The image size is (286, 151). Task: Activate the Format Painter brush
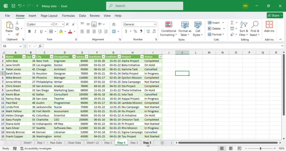(x=17, y=34)
